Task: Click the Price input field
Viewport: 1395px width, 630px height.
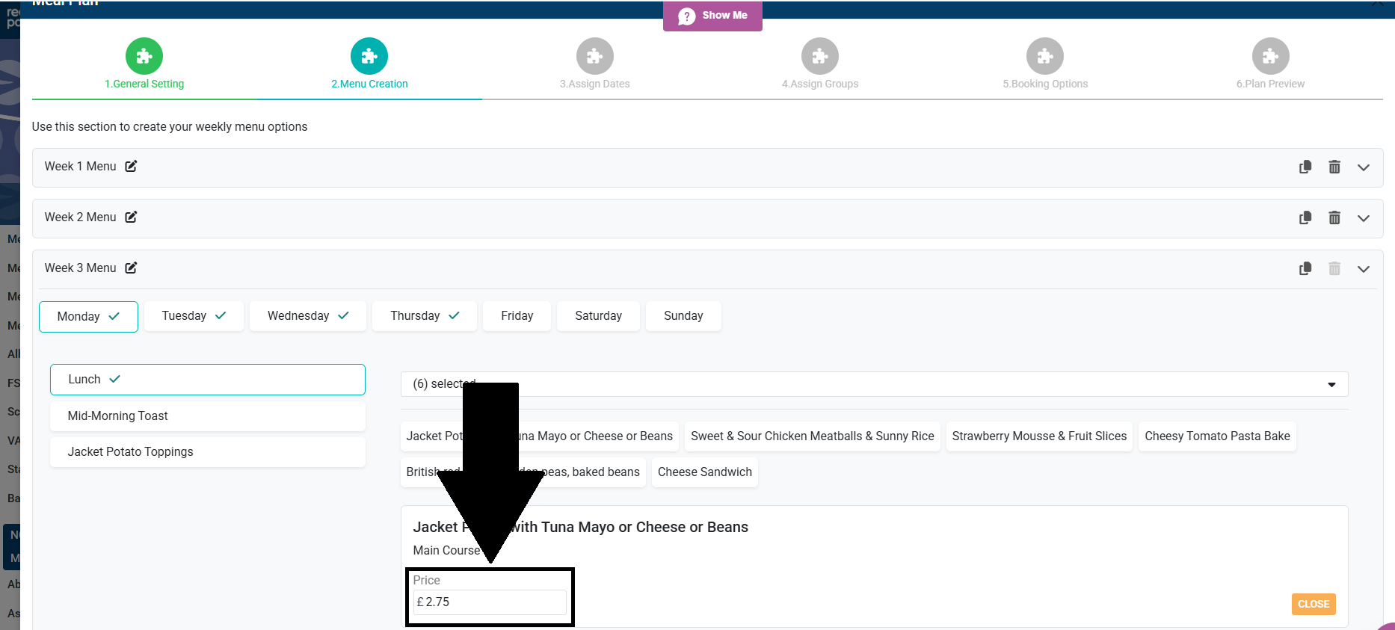Action: point(490,602)
